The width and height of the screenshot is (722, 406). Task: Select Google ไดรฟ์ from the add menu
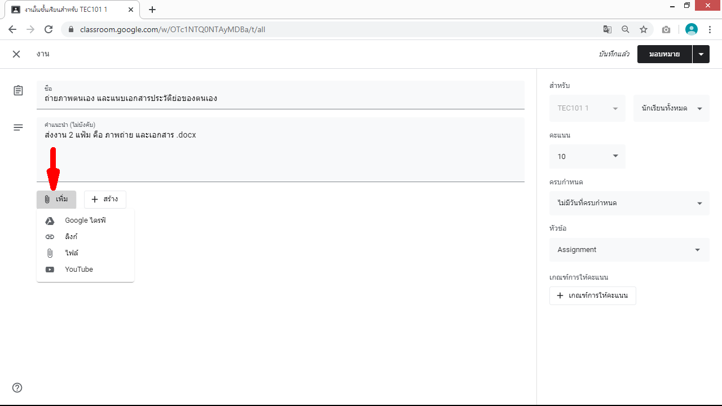85,220
